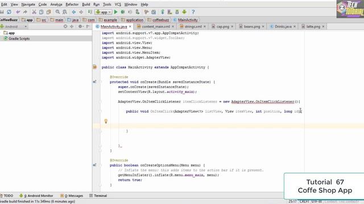Open the Code menu

[x=43, y=5]
